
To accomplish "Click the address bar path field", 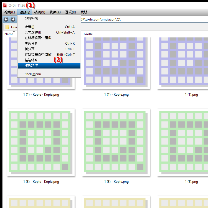I will [144, 19].
